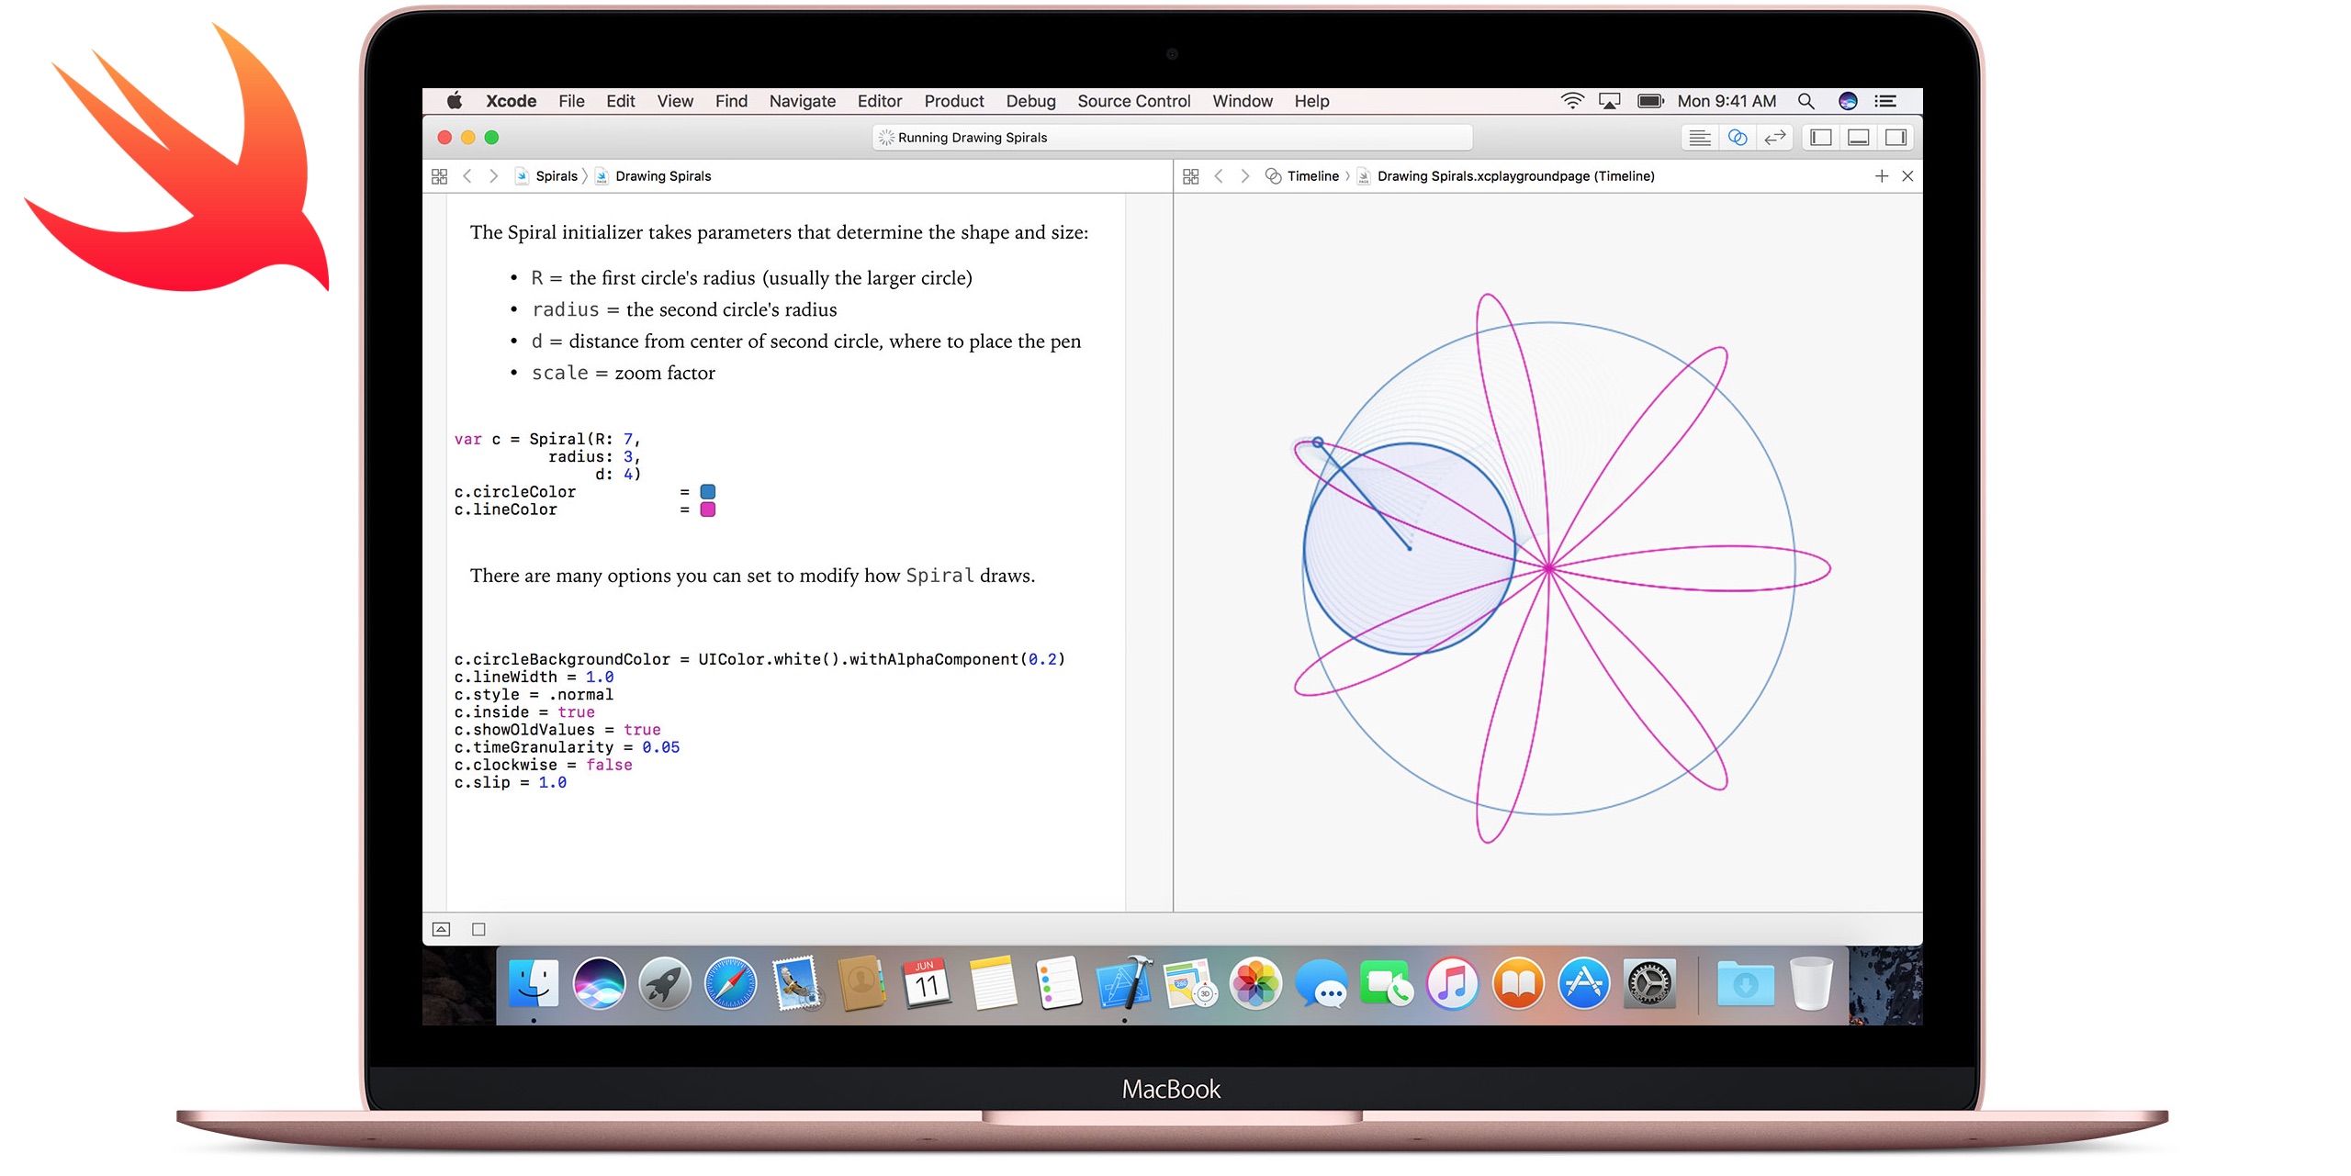Go back in Timeline editor history

click(x=1219, y=176)
